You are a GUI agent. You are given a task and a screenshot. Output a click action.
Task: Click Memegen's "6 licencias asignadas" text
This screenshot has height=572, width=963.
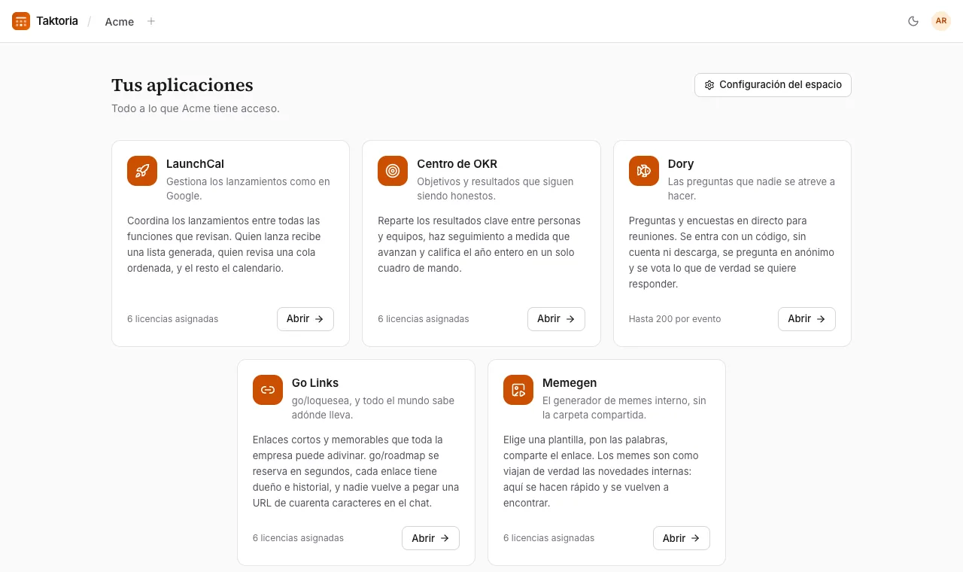click(549, 538)
